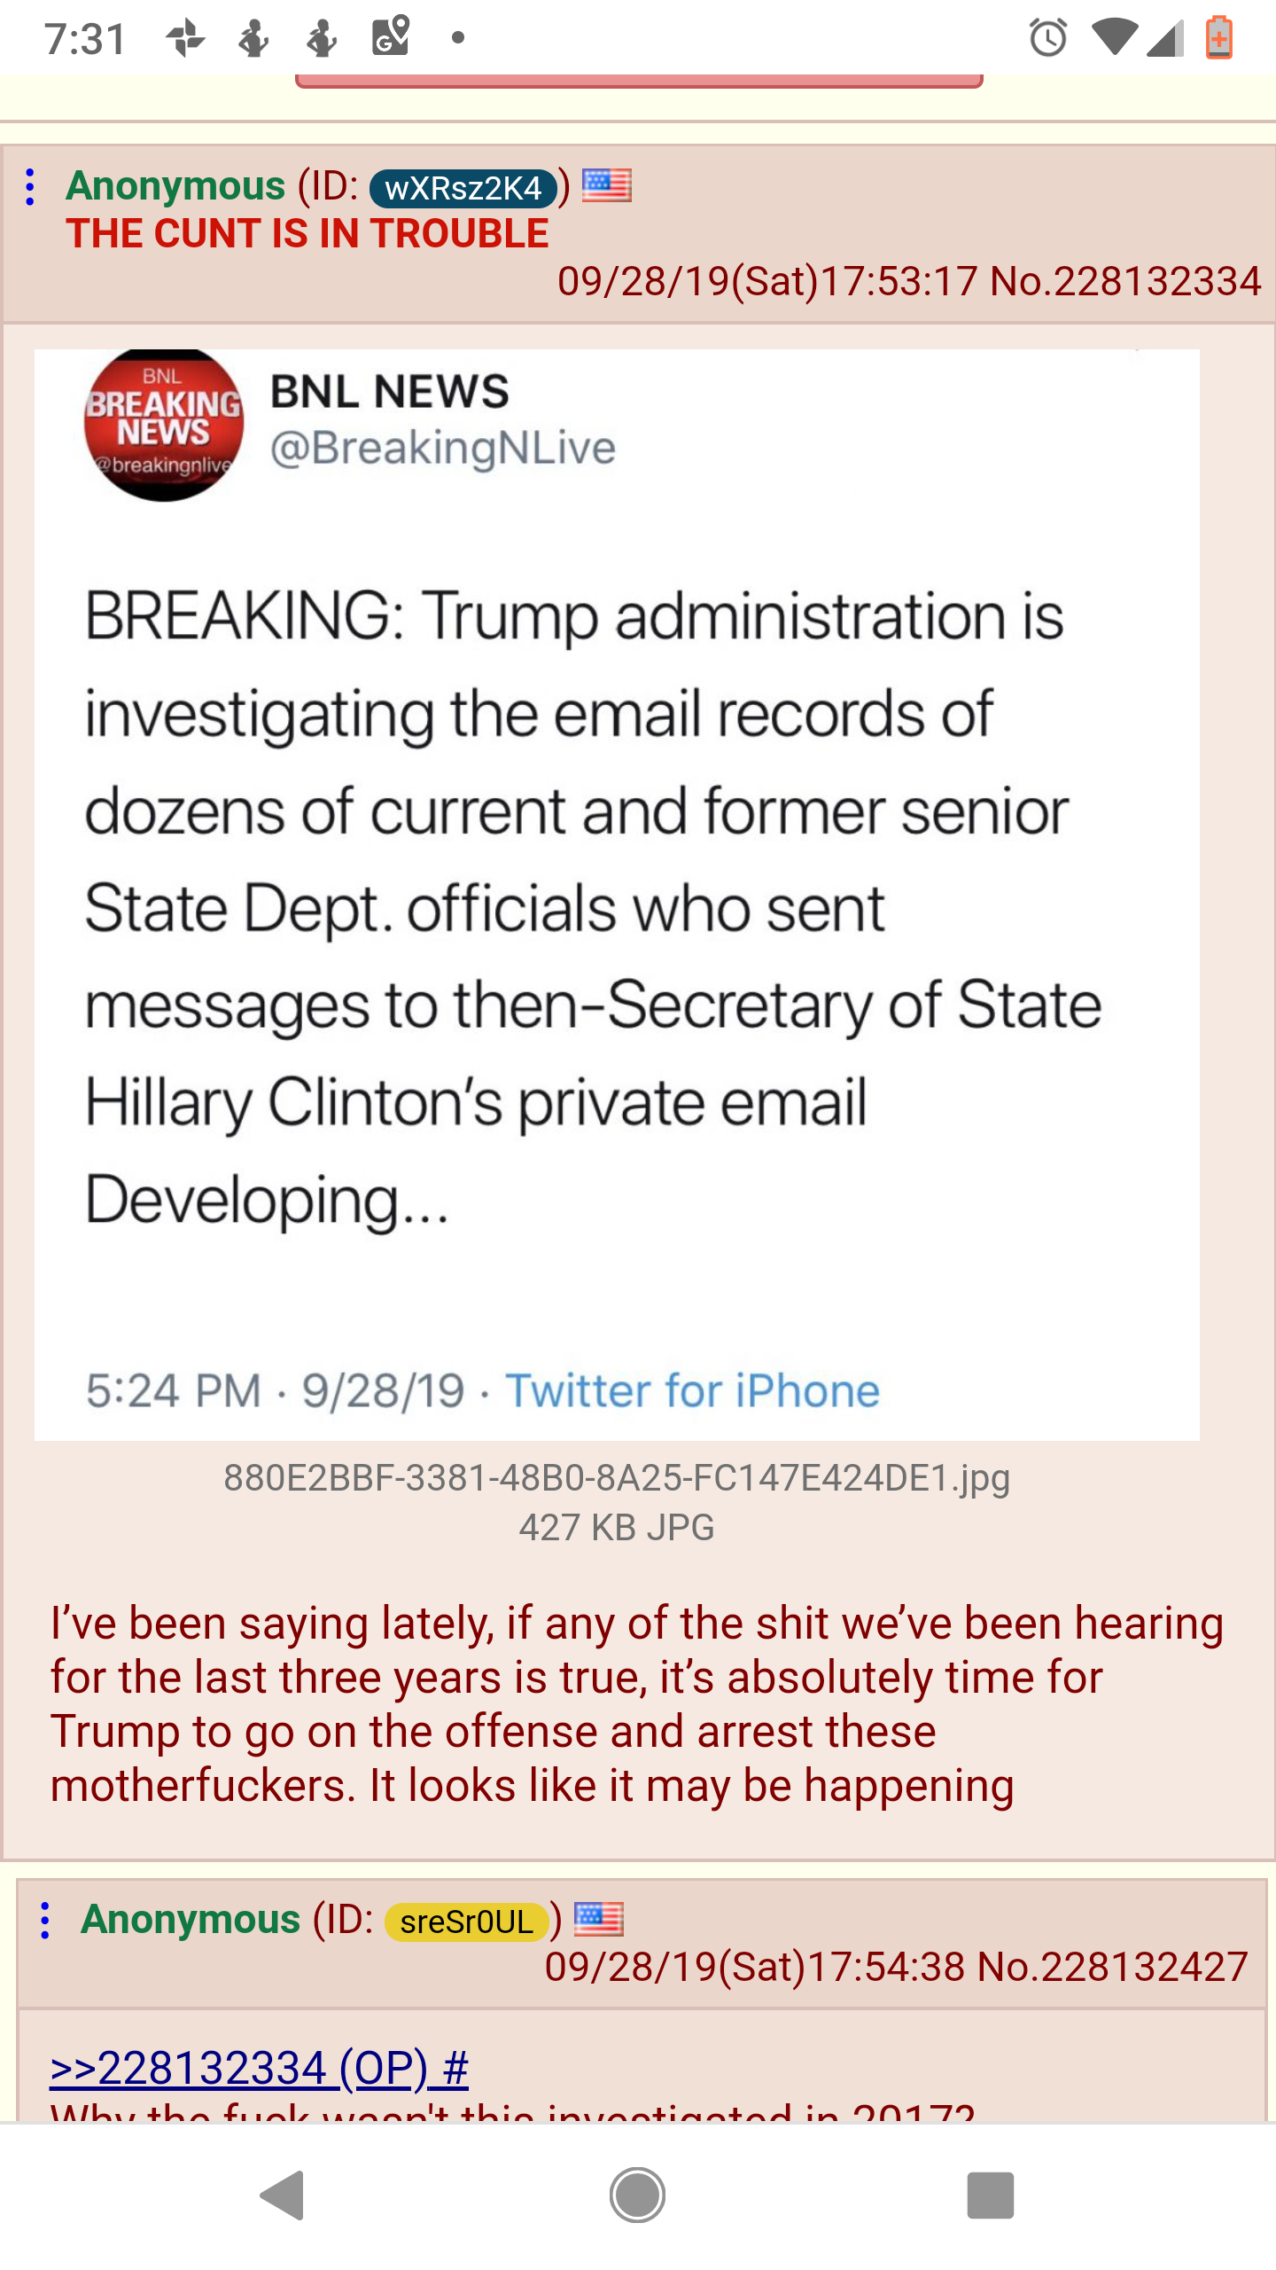
Task: Tap the alarm icon in status bar
Action: click(1048, 38)
